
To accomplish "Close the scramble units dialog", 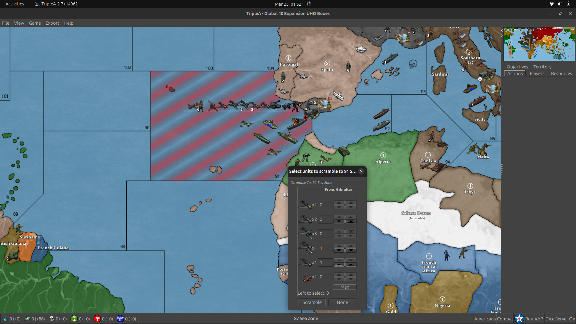I will 361,171.
